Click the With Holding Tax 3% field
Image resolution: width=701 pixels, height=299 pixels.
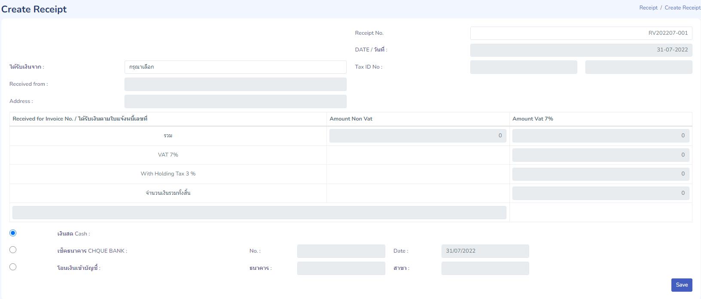pyautogui.click(x=600, y=174)
